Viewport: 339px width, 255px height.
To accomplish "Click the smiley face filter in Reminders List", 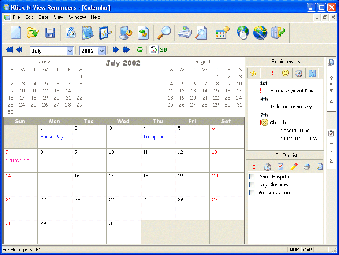I will click(x=285, y=73).
